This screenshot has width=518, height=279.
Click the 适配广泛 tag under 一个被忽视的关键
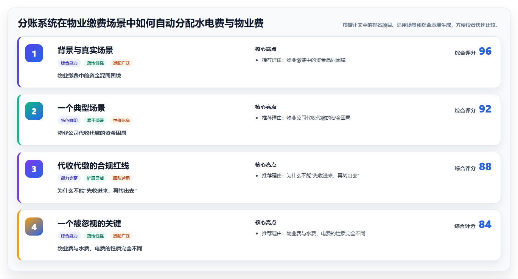[121, 236]
